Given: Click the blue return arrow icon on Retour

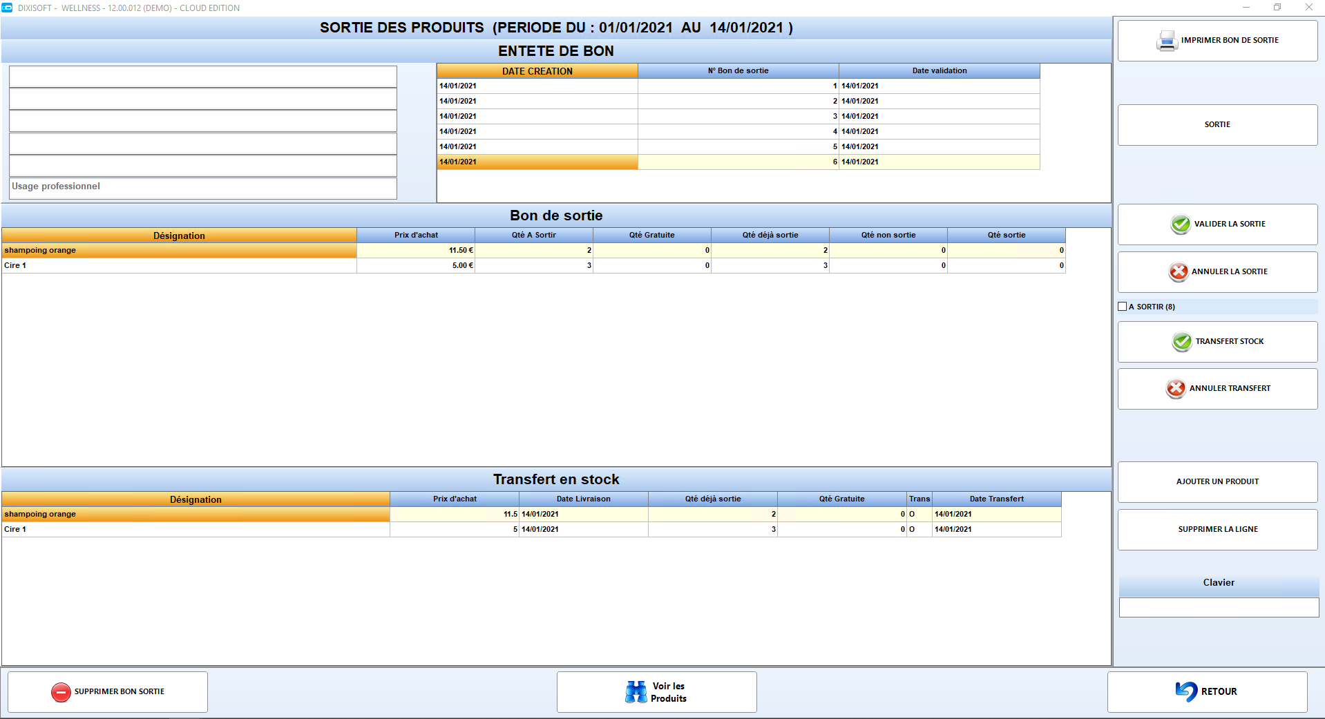Looking at the screenshot, I should click(x=1186, y=691).
